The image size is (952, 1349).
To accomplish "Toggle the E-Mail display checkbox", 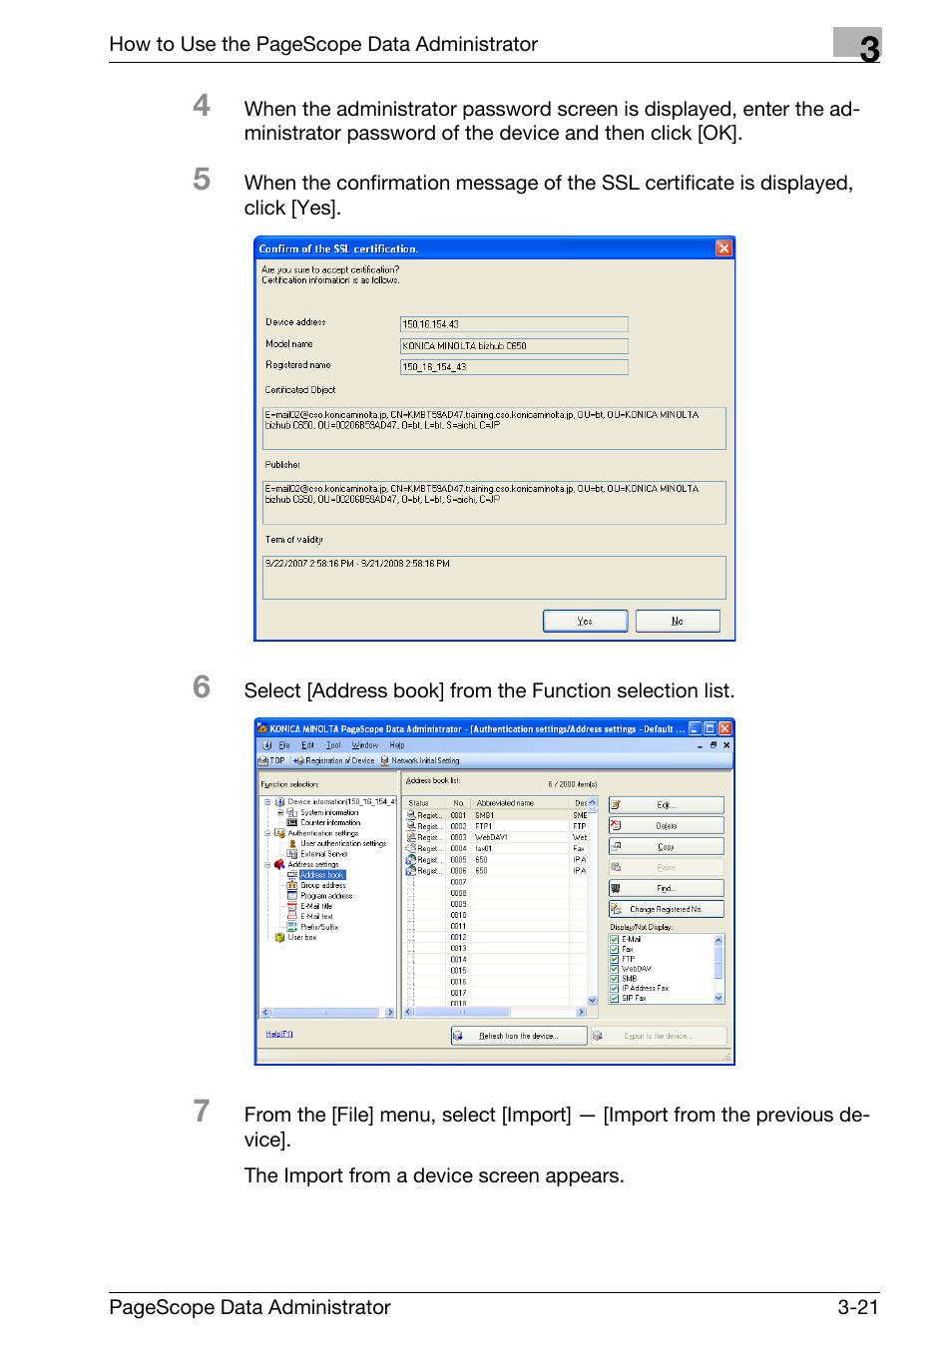I will [615, 940].
